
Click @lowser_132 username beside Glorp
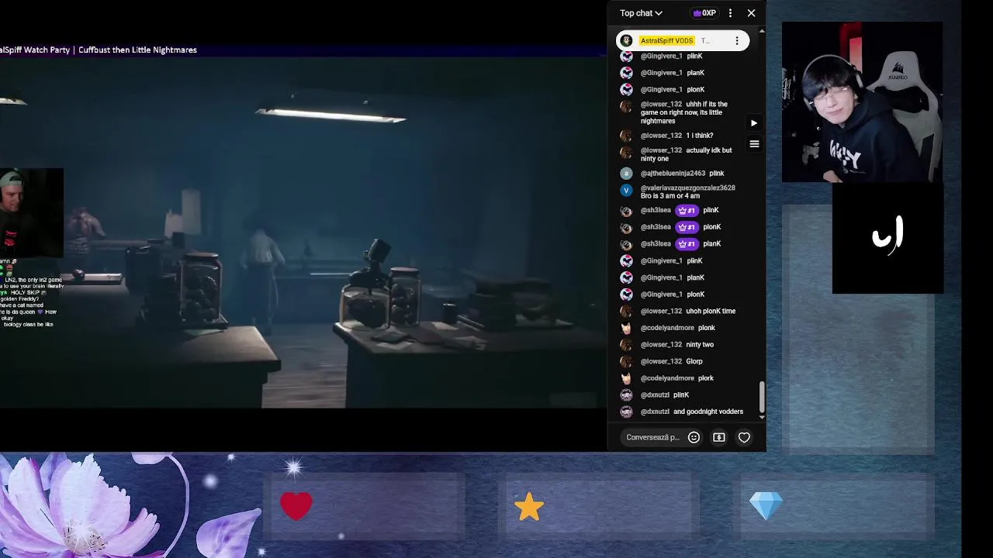click(x=661, y=362)
